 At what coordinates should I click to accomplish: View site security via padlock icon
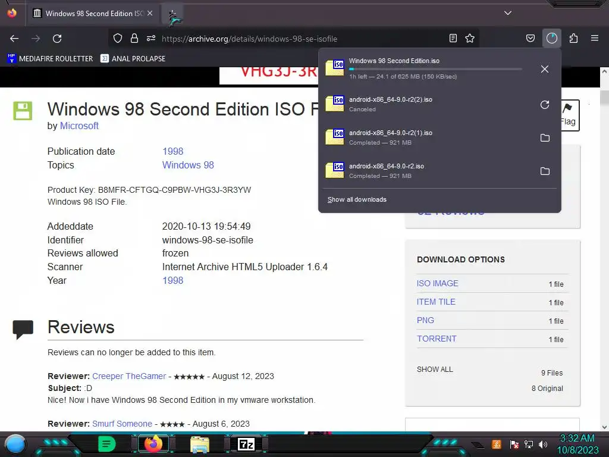click(x=134, y=38)
